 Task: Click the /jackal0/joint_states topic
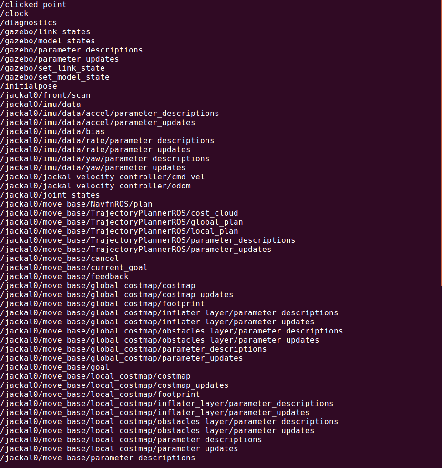click(x=50, y=195)
